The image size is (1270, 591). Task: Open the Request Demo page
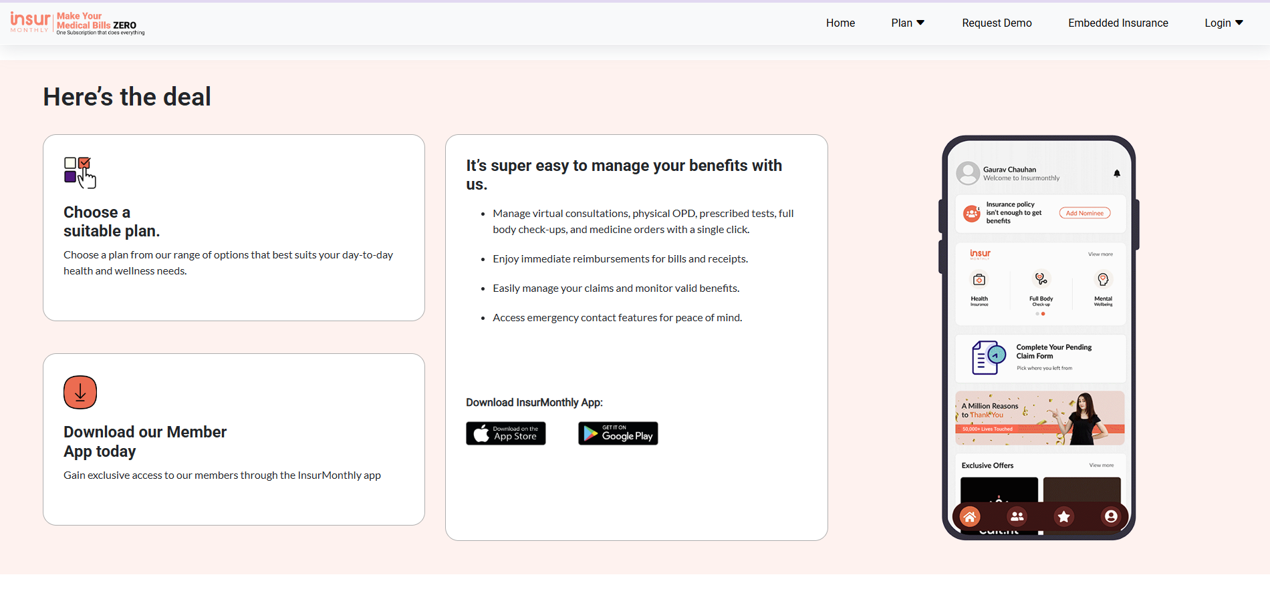(997, 23)
